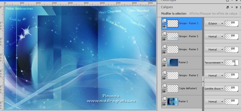Click the highlighted Groupe - Raster 3 thumbnail
The image size is (241, 111).
pyautogui.click(x=173, y=24)
